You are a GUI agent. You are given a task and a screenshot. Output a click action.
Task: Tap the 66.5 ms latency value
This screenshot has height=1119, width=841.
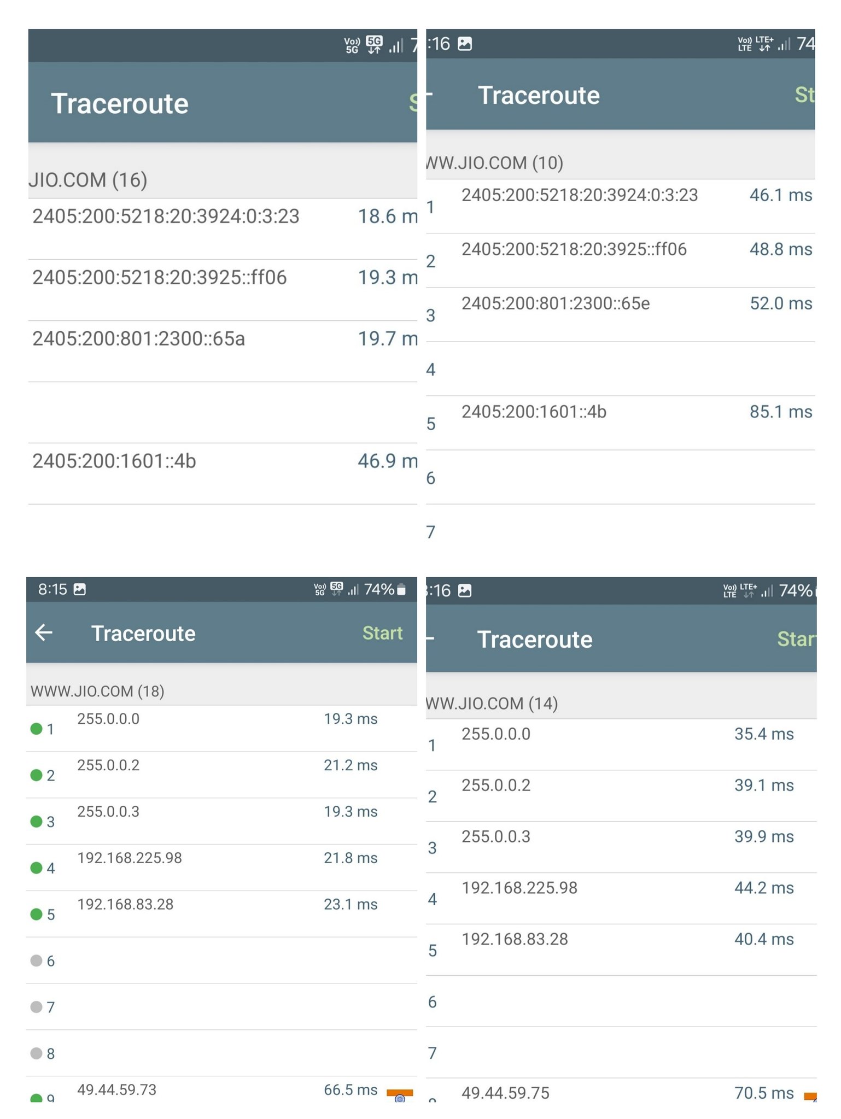point(351,1089)
